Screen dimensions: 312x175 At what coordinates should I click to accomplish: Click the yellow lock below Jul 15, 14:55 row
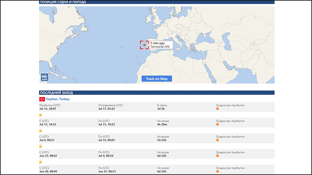[x=41, y=130]
